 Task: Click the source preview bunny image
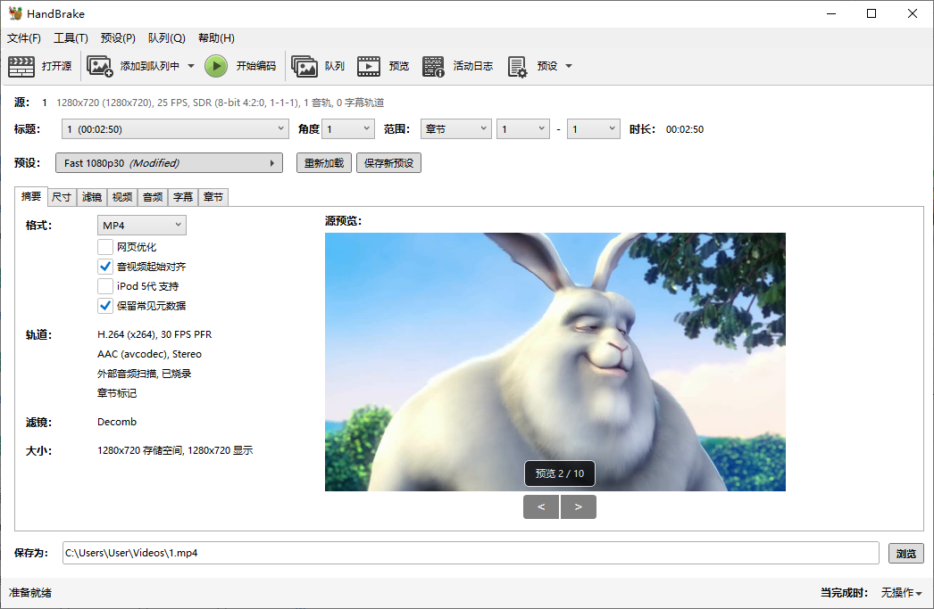click(555, 362)
